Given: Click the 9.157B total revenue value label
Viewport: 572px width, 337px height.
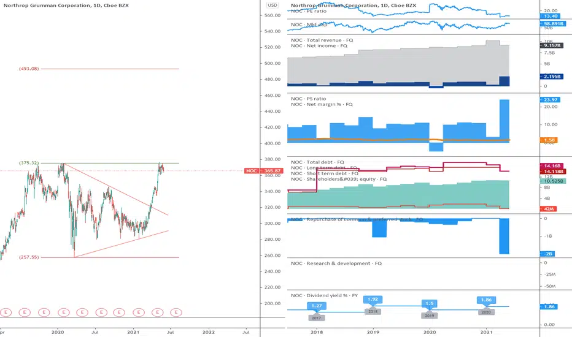Looking at the screenshot, I should pyautogui.click(x=552, y=45).
